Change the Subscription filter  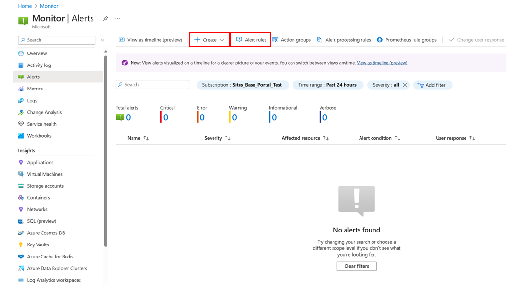[242, 85]
